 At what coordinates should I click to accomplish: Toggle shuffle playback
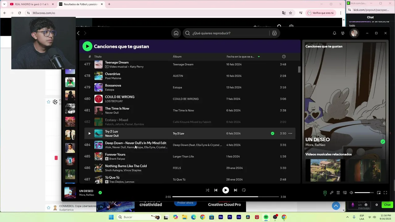pyautogui.click(x=207, y=190)
